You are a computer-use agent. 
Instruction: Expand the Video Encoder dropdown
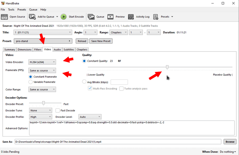coord(42,62)
